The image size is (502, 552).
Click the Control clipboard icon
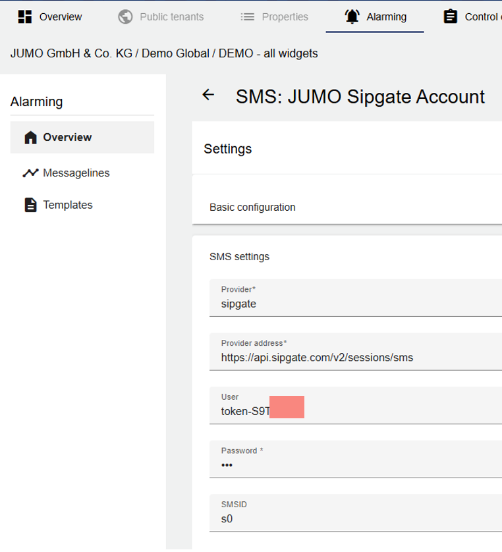451,16
